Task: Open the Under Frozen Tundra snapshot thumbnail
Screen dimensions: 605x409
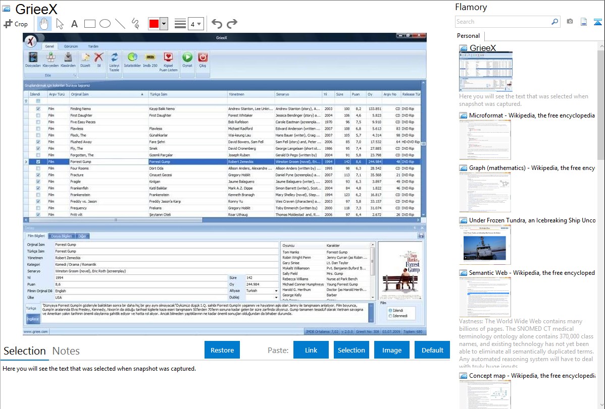Action: tap(485, 245)
